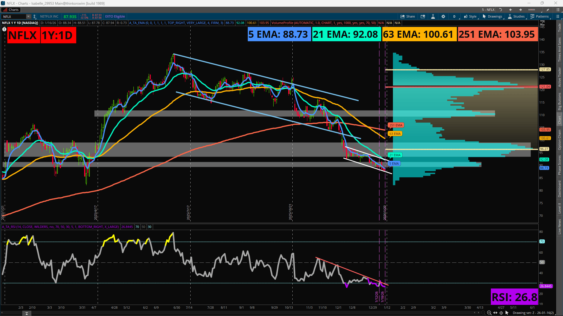Click the Patterns button

540,16
